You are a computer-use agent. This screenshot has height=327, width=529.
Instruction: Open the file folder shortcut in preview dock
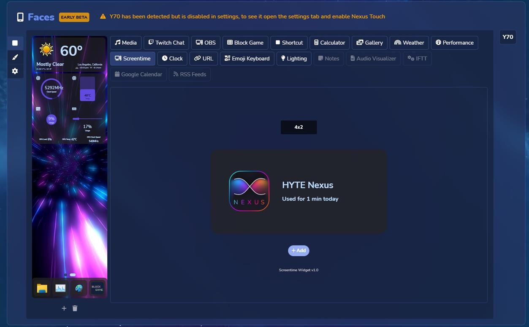(x=42, y=289)
